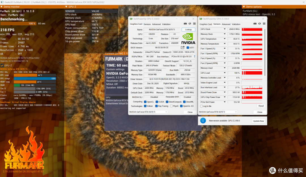Screen dimensions: 306x177
Task: Open the hamburger menu in the Sensors window
Action: coord(264,24)
